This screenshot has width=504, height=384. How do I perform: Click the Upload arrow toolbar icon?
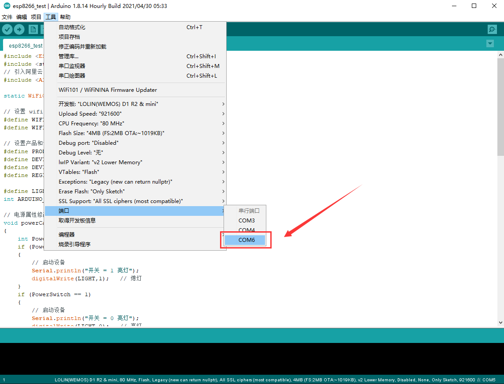19,30
